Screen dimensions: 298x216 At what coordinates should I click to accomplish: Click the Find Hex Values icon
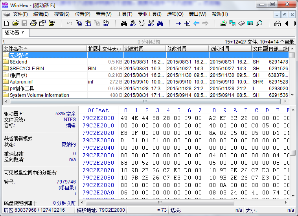point(132,24)
